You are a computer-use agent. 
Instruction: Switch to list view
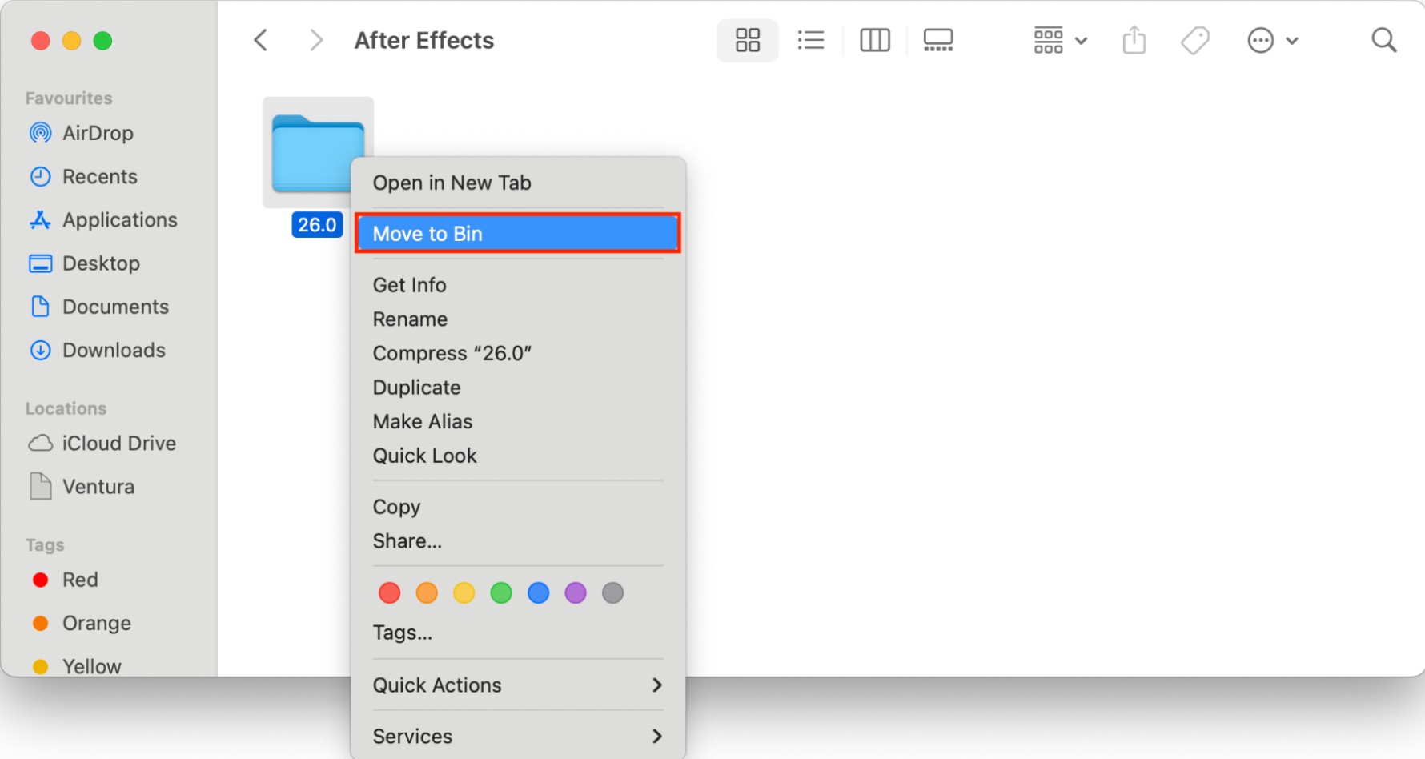click(x=811, y=40)
